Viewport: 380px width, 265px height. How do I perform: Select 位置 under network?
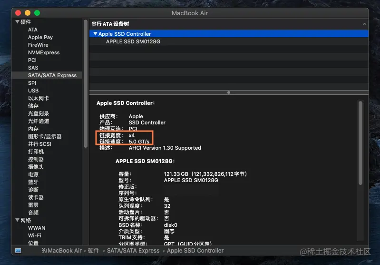pos(33,243)
